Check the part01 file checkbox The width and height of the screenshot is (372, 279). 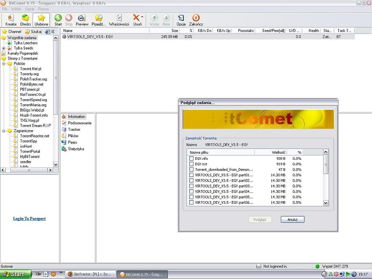[x=191, y=175]
